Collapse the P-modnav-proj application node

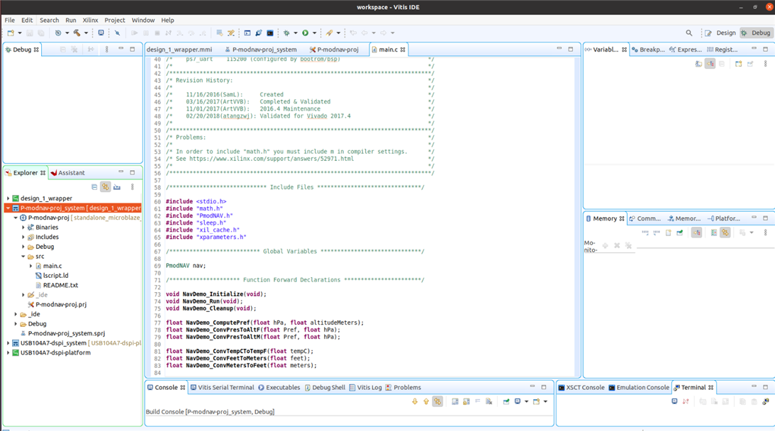[x=16, y=218]
